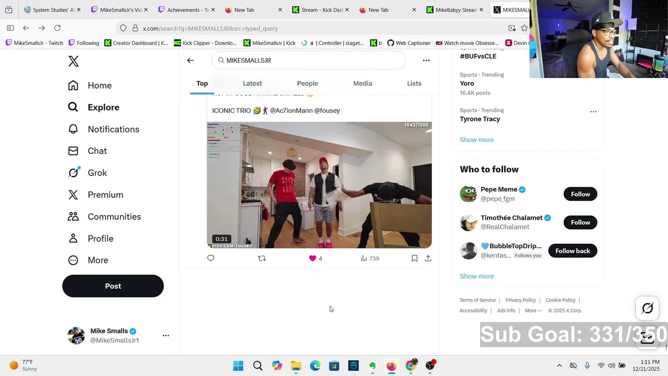The height and width of the screenshot is (376, 668).
Task: Open Terms of Service link
Action: [478, 300]
